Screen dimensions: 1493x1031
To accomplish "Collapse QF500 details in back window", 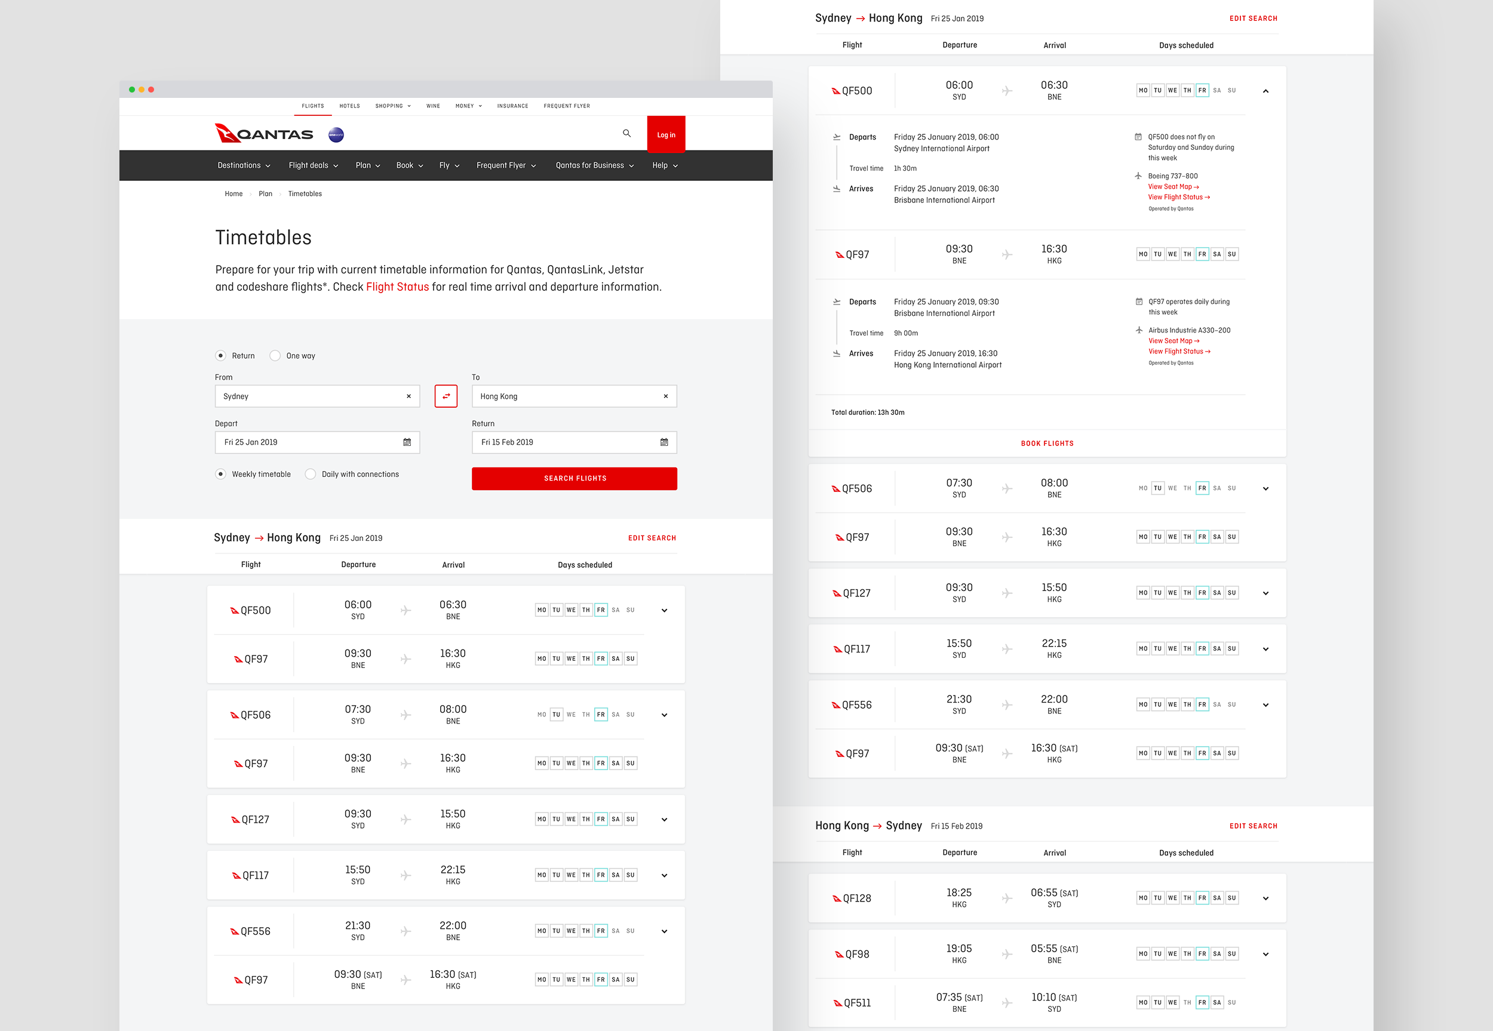I will pyautogui.click(x=1265, y=91).
